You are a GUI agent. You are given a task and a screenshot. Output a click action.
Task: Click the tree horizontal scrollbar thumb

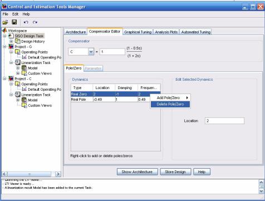[x=30, y=174]
